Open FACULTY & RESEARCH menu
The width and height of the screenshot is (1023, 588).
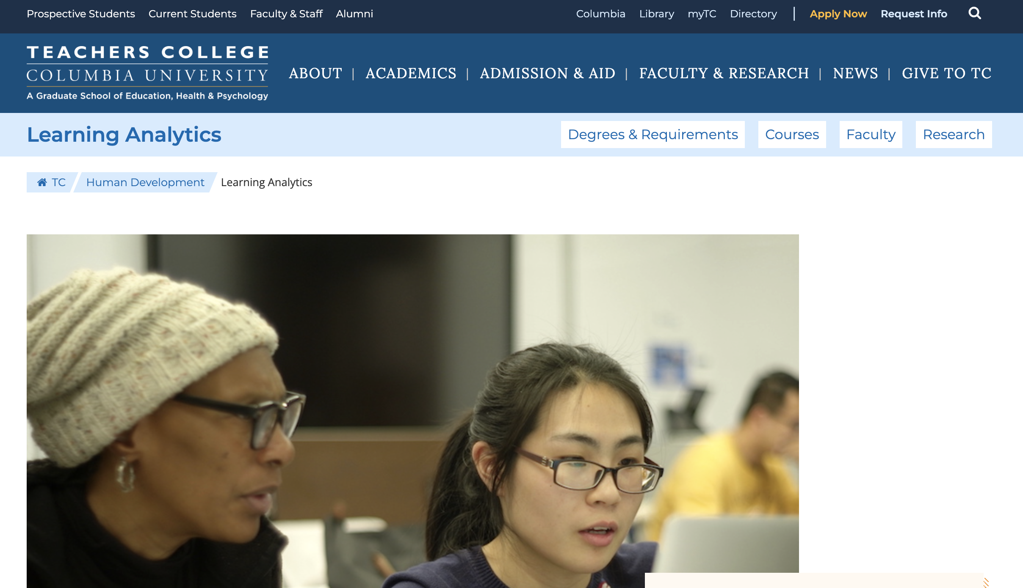724,73
